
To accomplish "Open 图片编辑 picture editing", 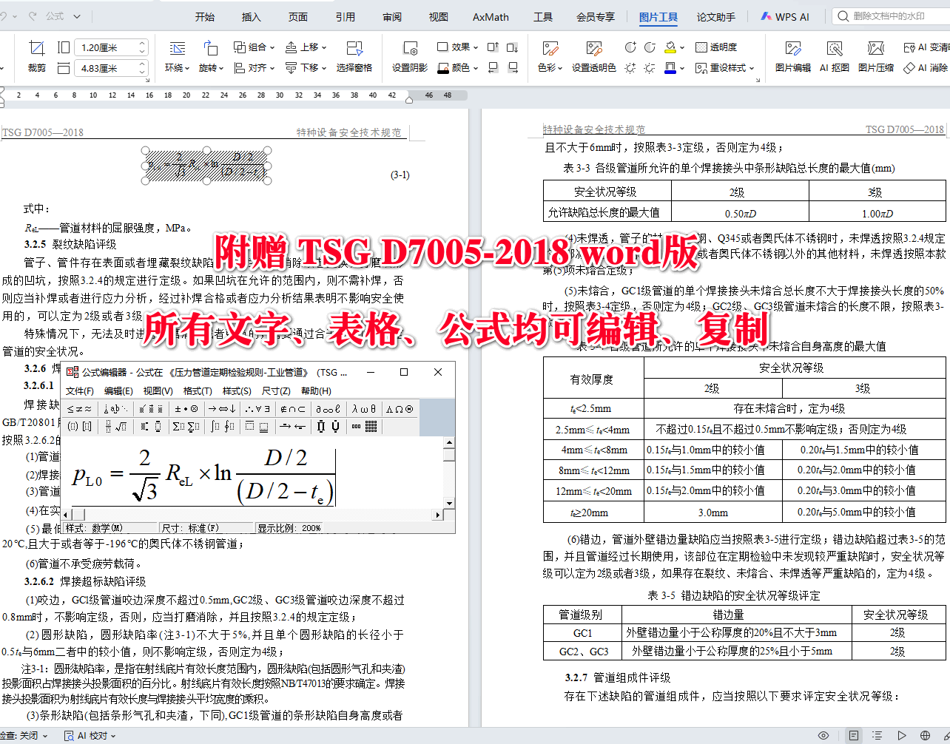I will coord(793,58).
